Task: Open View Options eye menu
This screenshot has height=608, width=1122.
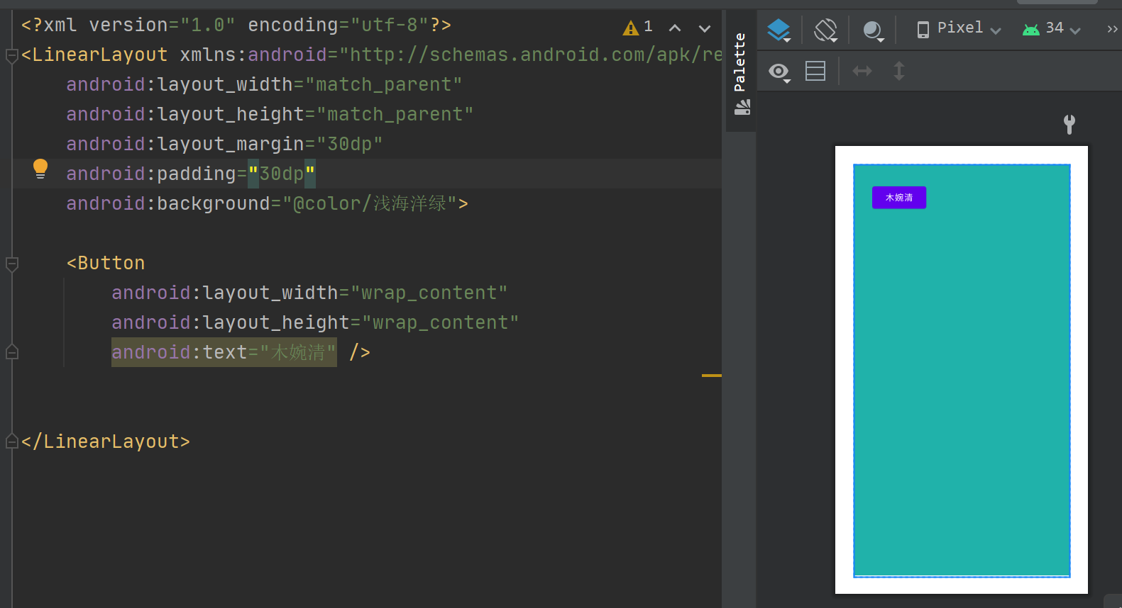Action: (x=780, y=72)
